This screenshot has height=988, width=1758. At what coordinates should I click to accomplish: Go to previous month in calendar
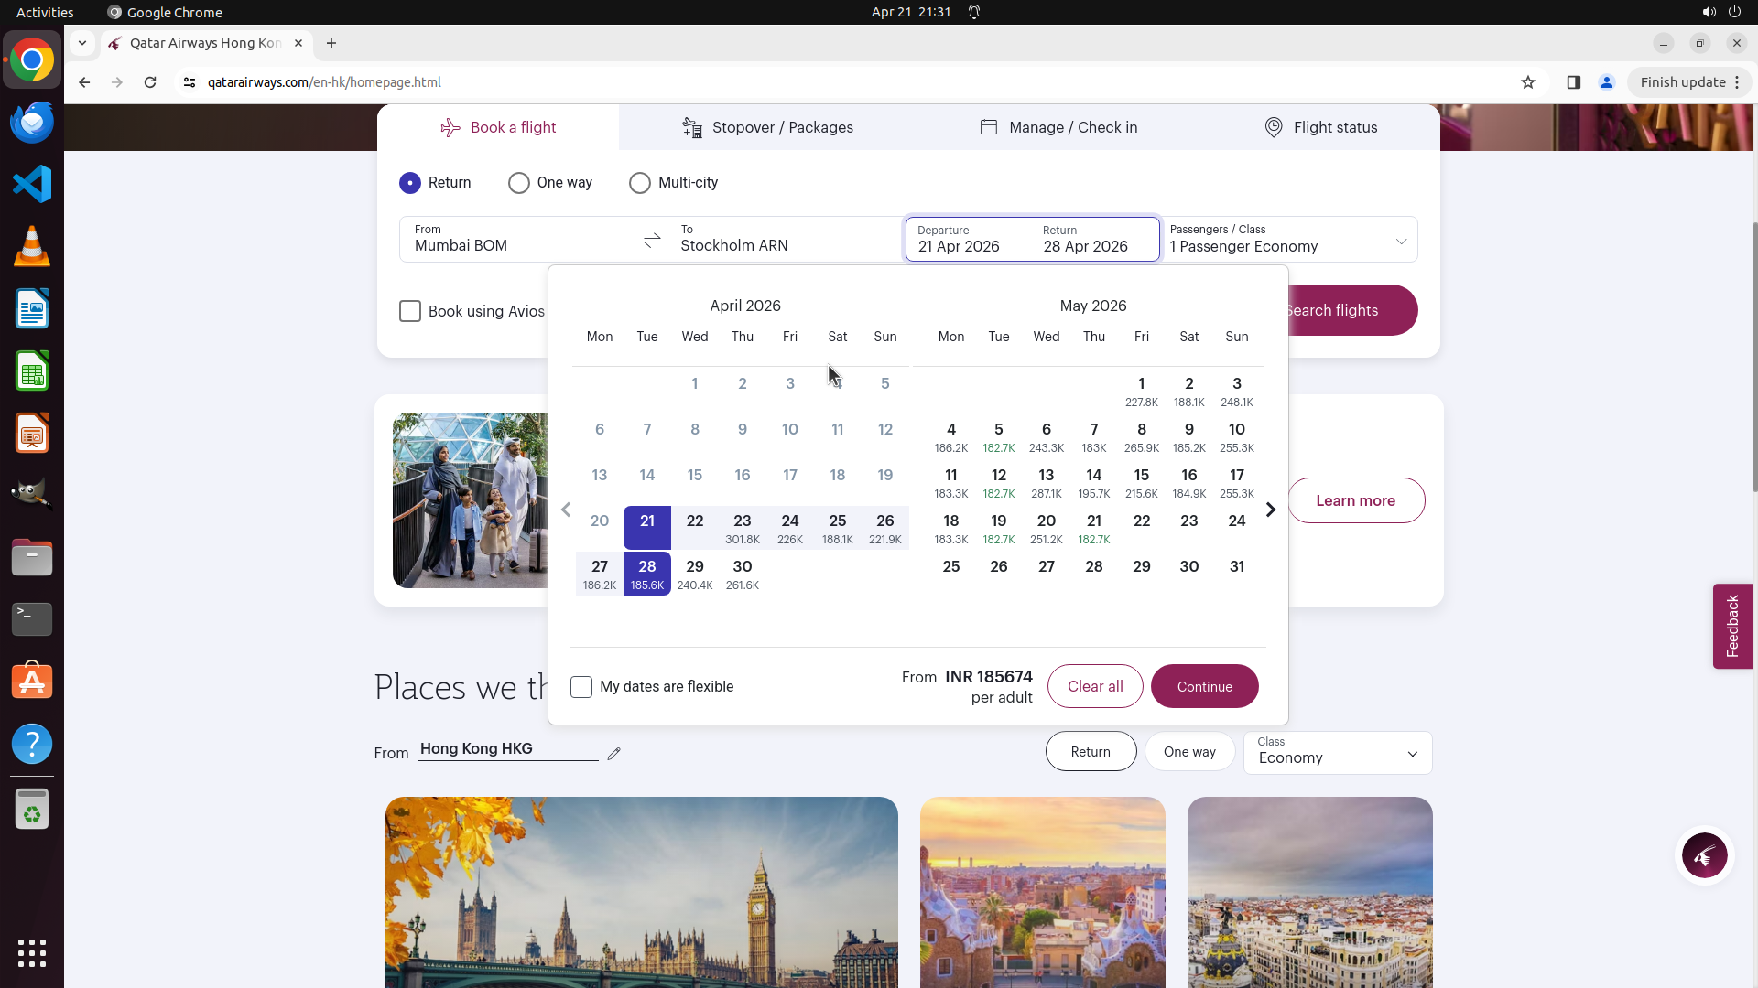(x=566, y=510)
